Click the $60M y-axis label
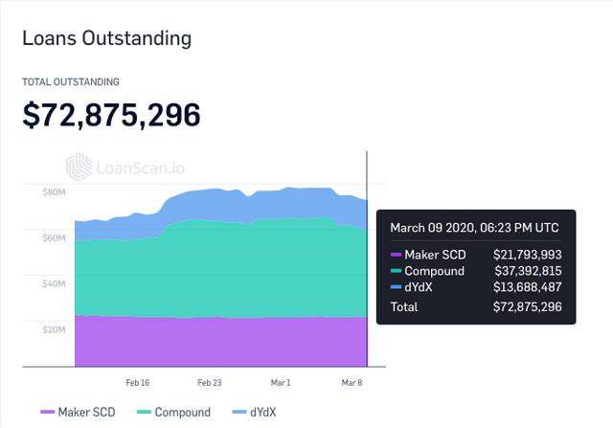Image resolution: width=613 pixels, height=428 pixels. pos(54,237)
